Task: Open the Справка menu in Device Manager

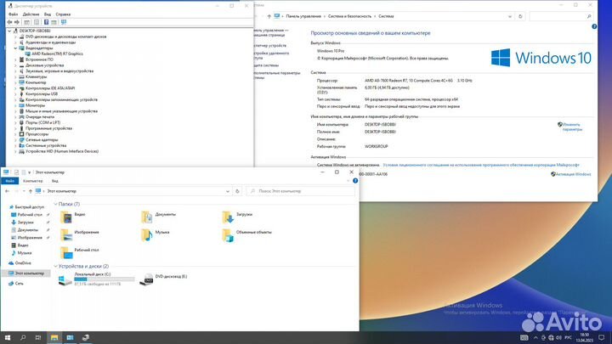Action: click(x=63, y=14)
